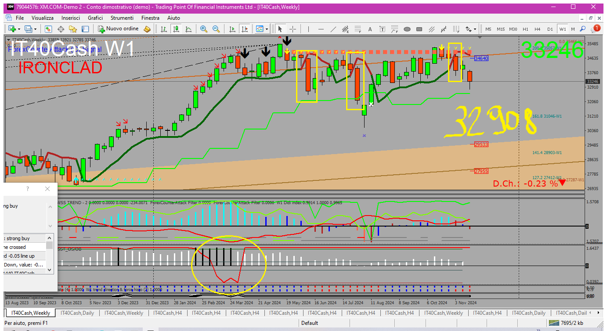Switch chart to bar chart mode

(164, 29)
